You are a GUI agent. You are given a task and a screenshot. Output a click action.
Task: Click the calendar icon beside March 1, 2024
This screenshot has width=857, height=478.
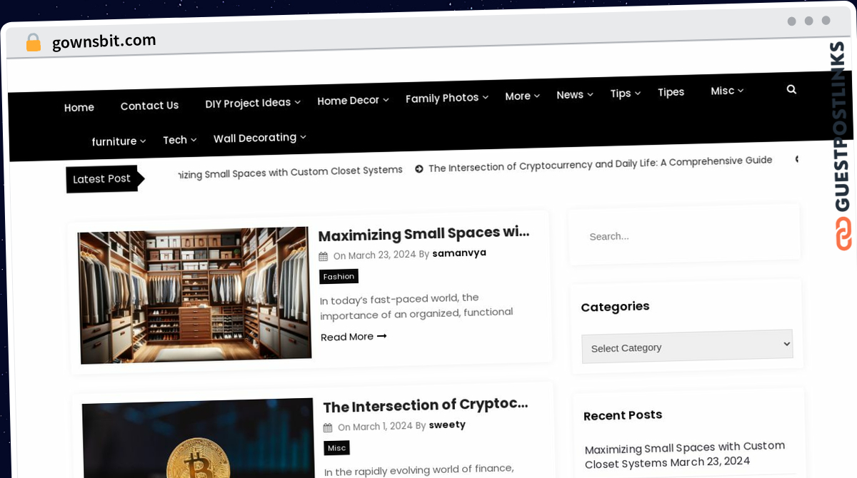328,427
